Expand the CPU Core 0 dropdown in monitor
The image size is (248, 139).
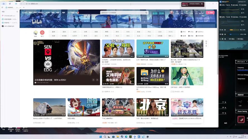[x=242, y=62]
